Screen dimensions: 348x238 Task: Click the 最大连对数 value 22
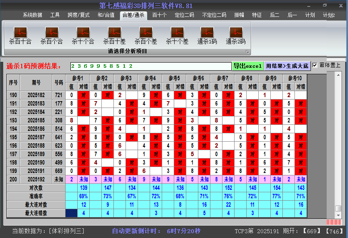tap(229, 205)
